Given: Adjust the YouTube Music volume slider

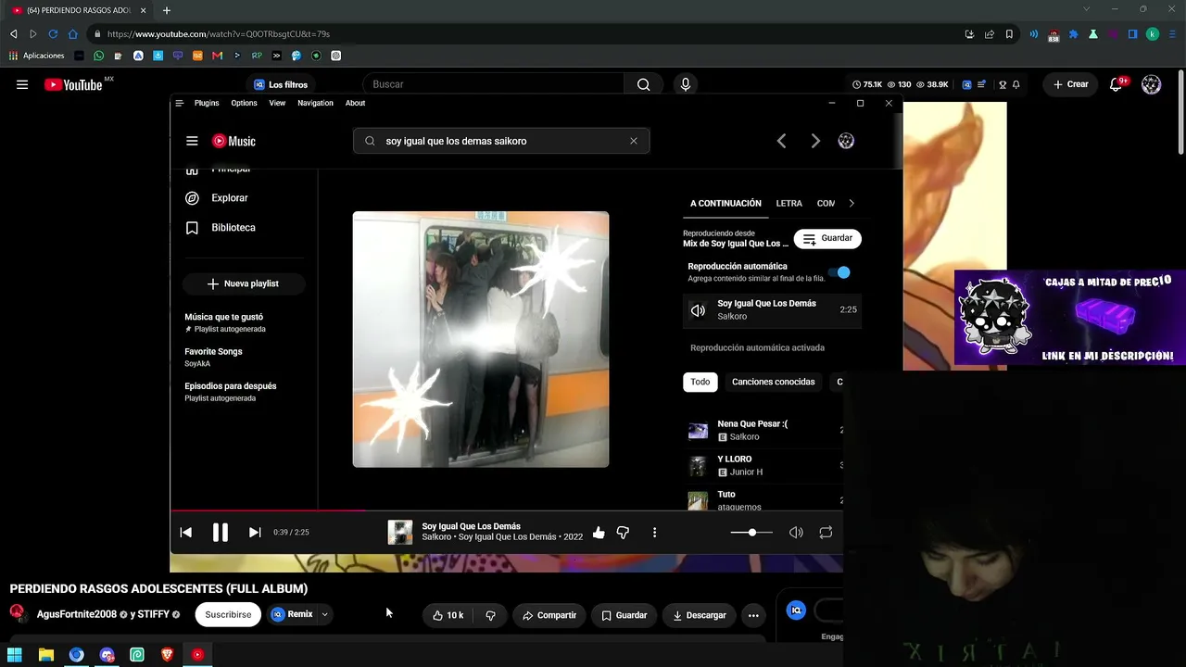Looking at the screenshot, I should [x=751, y=533].
